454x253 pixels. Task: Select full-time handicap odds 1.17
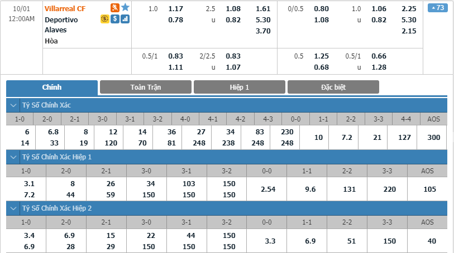pos(175,9)
